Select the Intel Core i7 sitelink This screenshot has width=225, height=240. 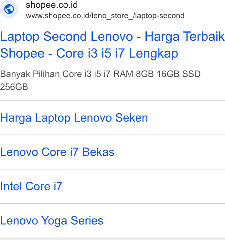coord(31,186)
